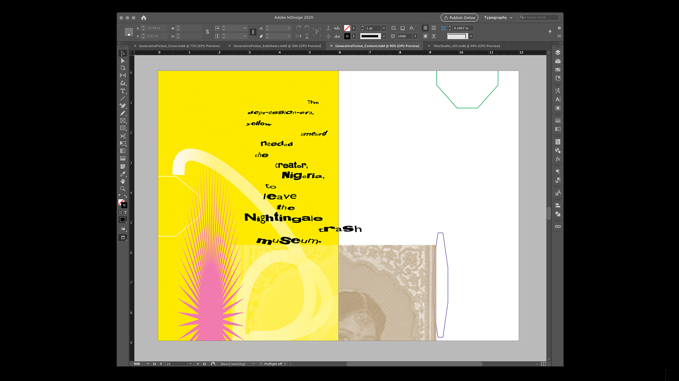This screenshot has width=679, height=381.
Task: Open the Layers panel icon
Action: [558, 53]
